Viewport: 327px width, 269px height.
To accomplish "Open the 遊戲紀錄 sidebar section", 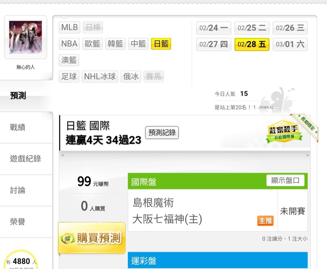I will [x=26, y=159].
